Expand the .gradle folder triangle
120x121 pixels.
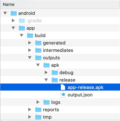pyautogui.click(x=13, y=21)
